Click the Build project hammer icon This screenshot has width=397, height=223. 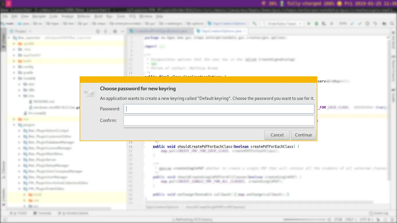[x=255, y=24]
